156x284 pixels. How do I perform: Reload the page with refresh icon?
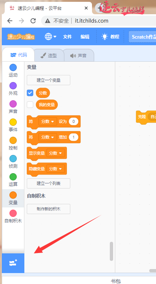coord(33,21)
